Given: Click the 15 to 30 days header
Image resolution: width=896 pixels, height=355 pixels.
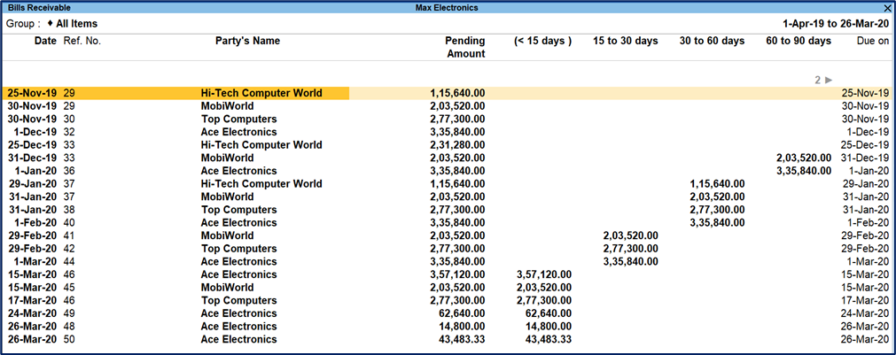Looking at the screenshot, I should tap(626, 41).
